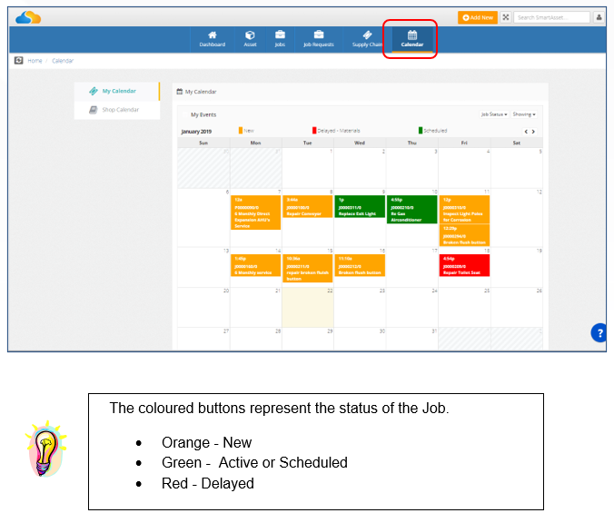Viewport: 614px width, 513px height.
Task: Click the refresh icon beside Home breadcrumb
Action: click(x=18, y=60)
